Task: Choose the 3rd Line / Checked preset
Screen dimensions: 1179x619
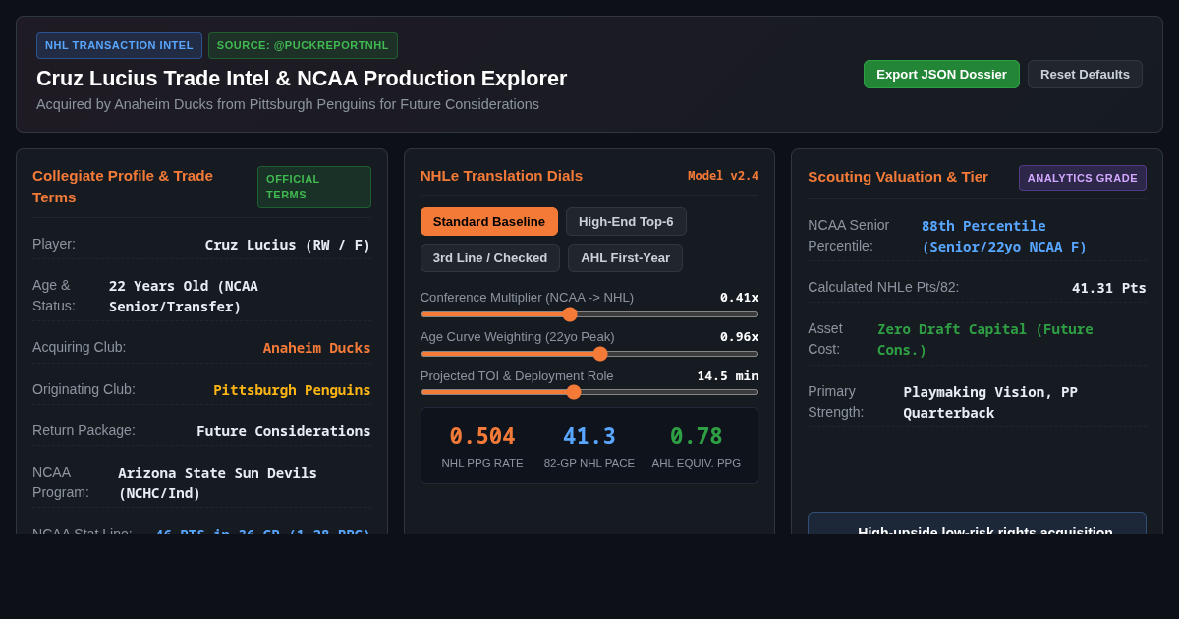Action: [x=490, y=257]
